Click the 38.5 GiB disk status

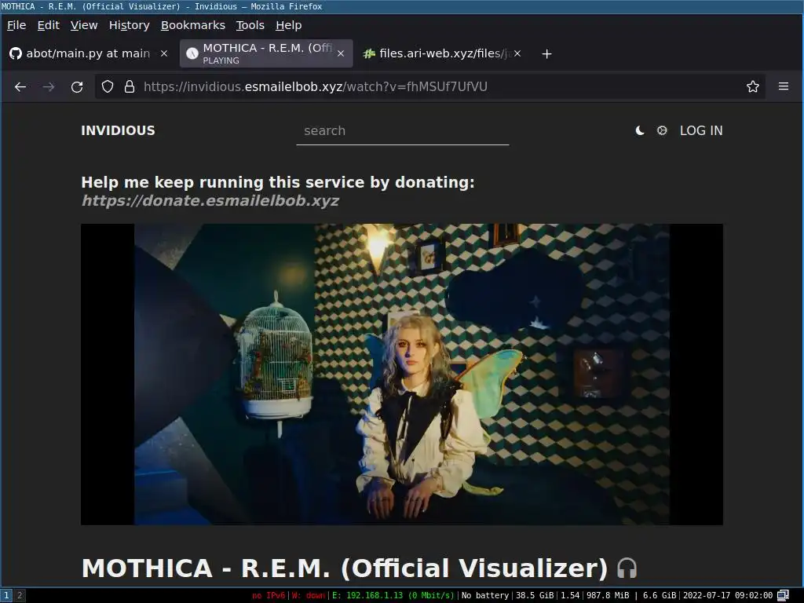(x=535, y=595)
